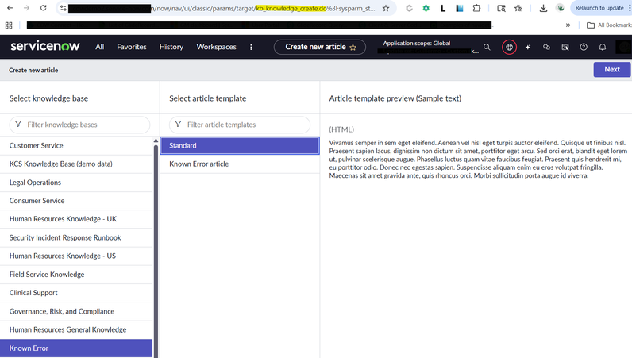Open the Chrome apps grid icon

(9, 25)
